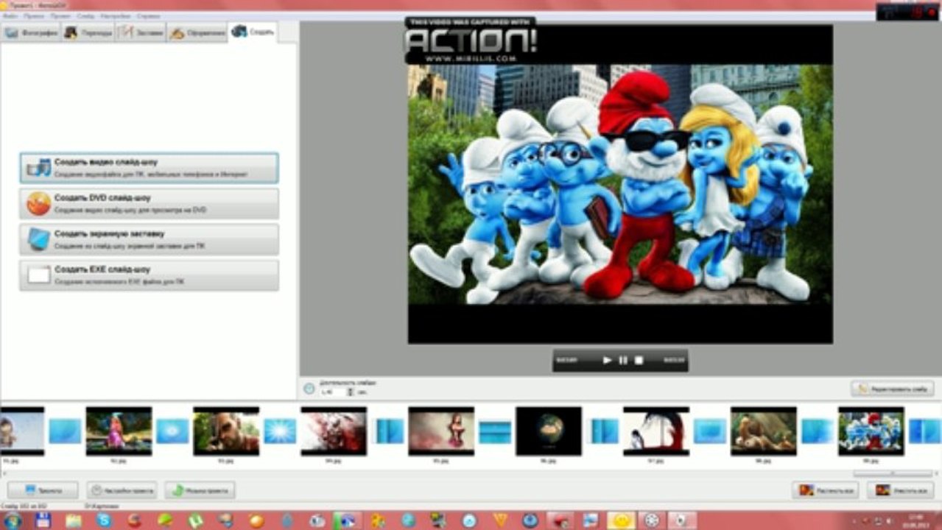942x530 pixels.
Task: Click the film reel icon in taskbar
Action: coord(652,520)
